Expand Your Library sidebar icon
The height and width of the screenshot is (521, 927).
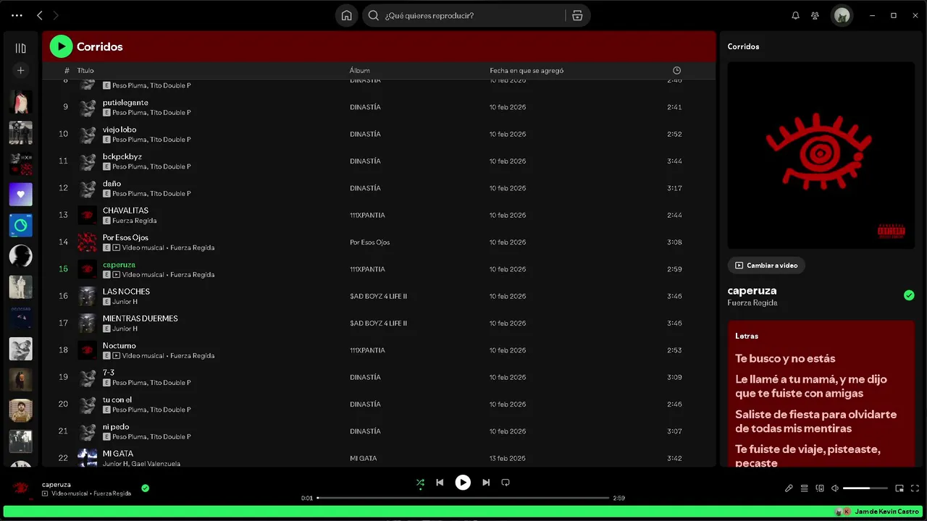point(20,48)
